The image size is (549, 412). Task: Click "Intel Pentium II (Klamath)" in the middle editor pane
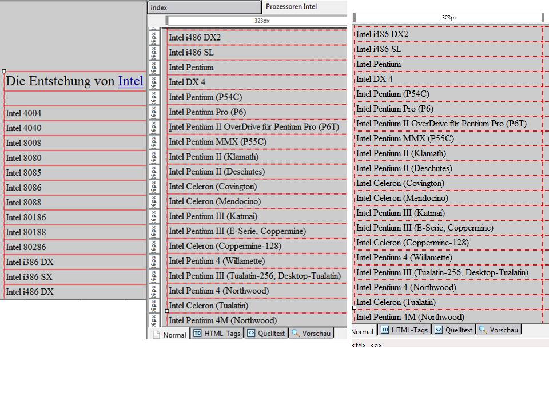pos(213,157)
